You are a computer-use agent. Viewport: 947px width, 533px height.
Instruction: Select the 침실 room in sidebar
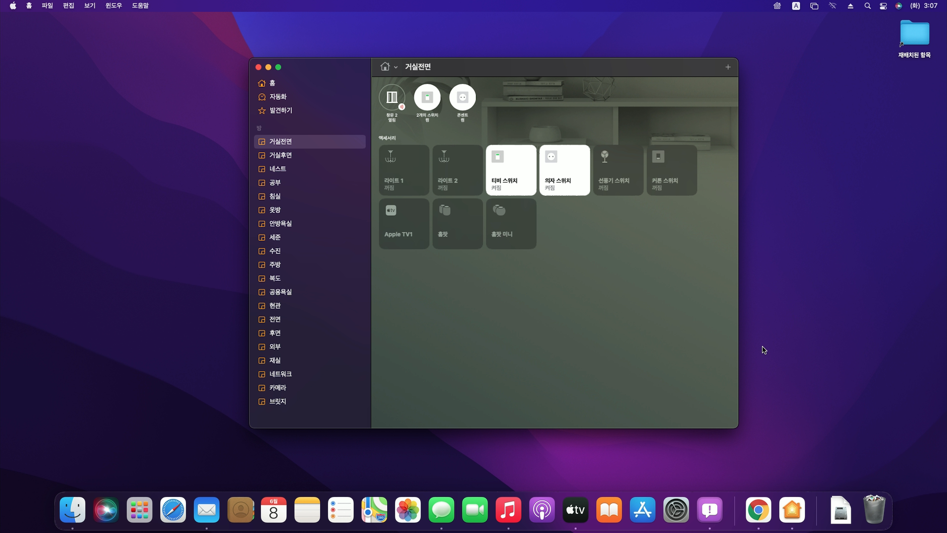point(275,196)
